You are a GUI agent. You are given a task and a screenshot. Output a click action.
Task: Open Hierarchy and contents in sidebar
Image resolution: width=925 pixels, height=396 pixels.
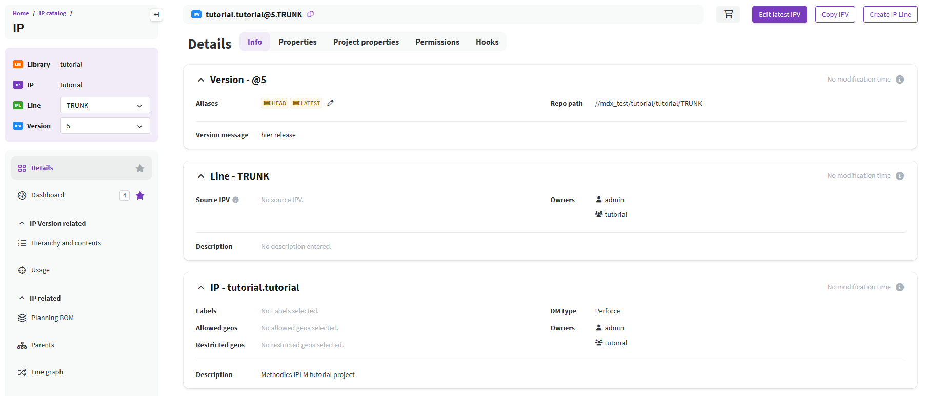coord(66,243)
